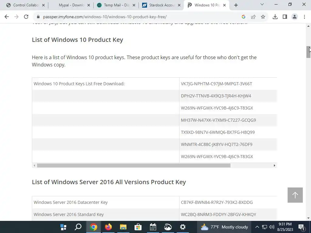Screen dimensions: 311x233
Task: Click the page scroll down arrow
Action: [309, 218]
